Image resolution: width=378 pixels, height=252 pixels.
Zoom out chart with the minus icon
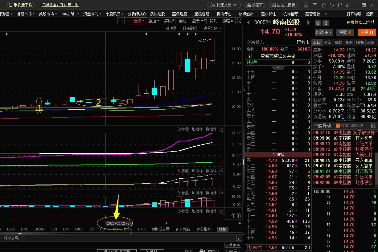coord(128,21)
